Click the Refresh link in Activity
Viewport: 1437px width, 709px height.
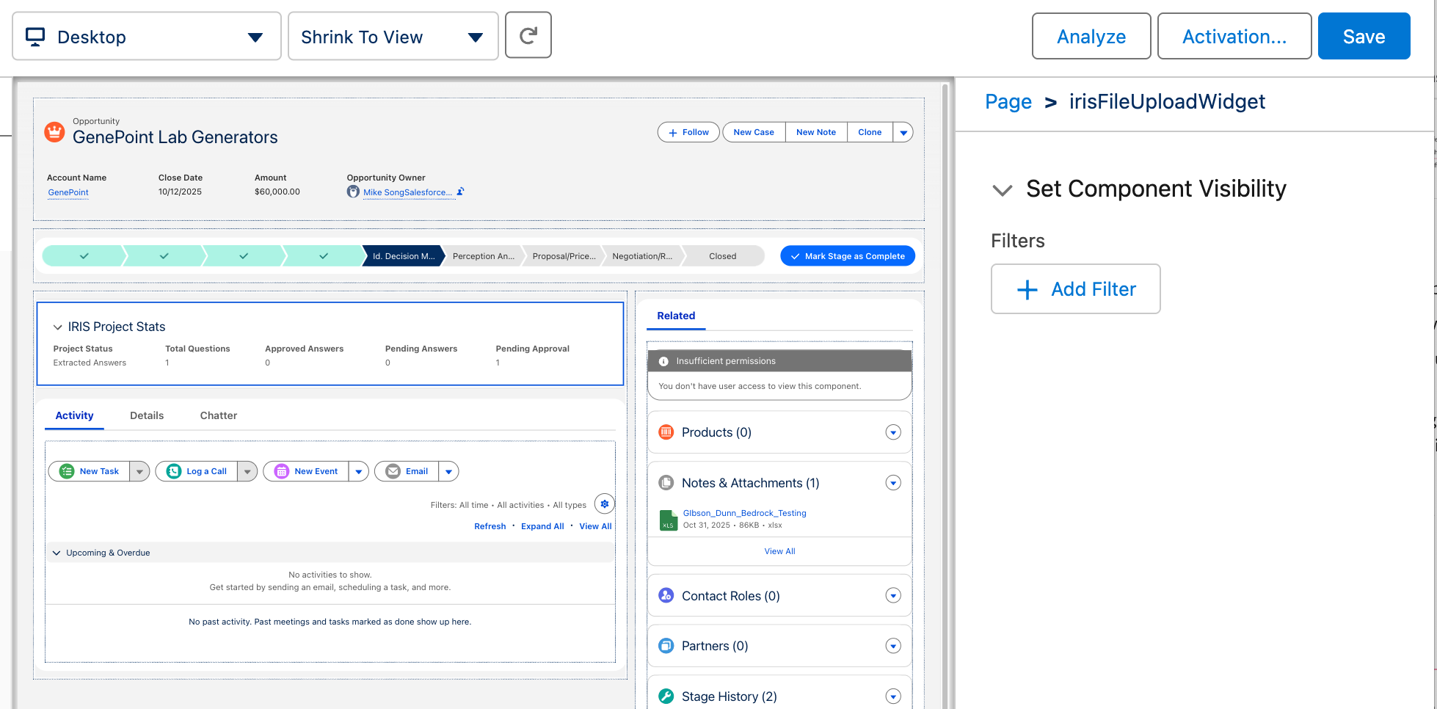click(490, 526)
